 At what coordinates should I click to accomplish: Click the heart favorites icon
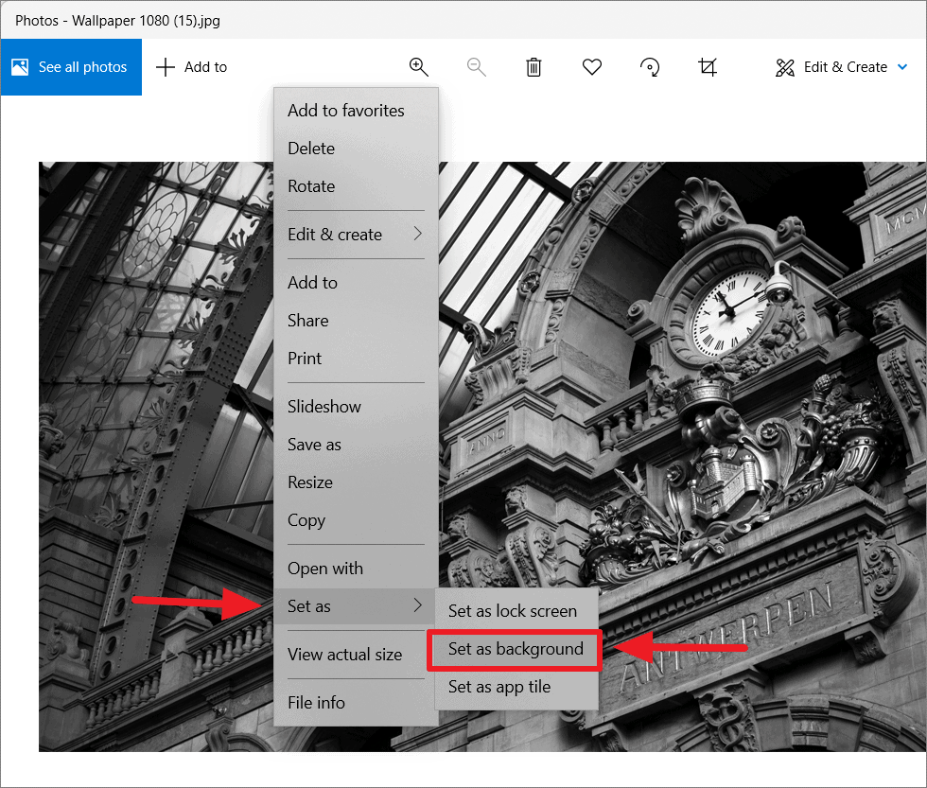click(592, 67)
